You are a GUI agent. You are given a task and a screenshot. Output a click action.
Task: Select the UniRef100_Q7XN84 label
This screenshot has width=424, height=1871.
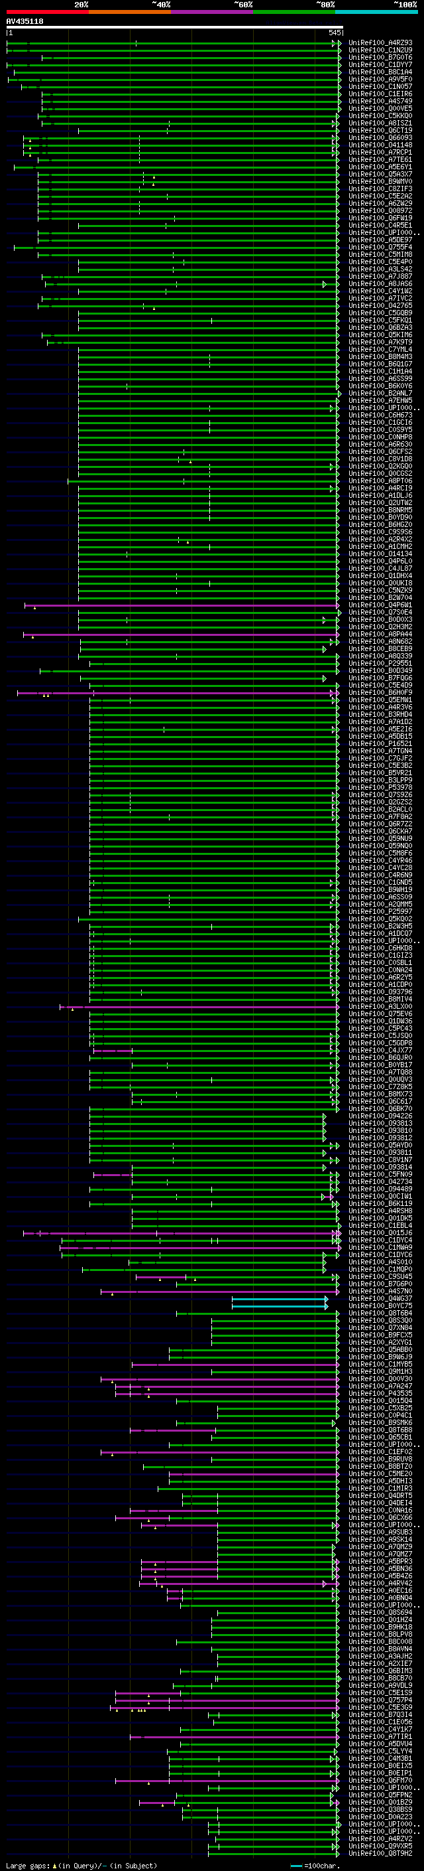pyautogui.click(x=380, y=1327)
